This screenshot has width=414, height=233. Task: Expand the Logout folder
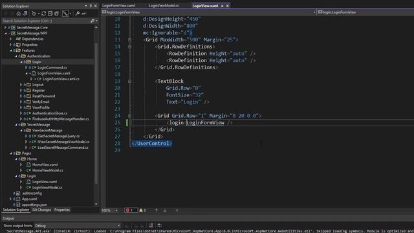coord(21,85)
